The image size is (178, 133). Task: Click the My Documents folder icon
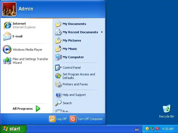click(58, 24)
